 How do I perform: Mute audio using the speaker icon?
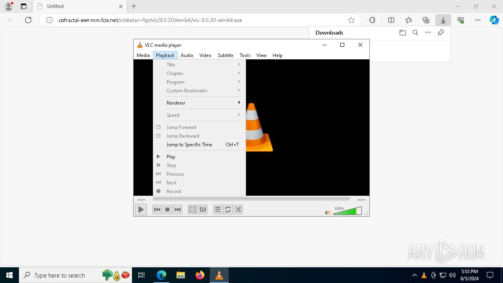327,213
